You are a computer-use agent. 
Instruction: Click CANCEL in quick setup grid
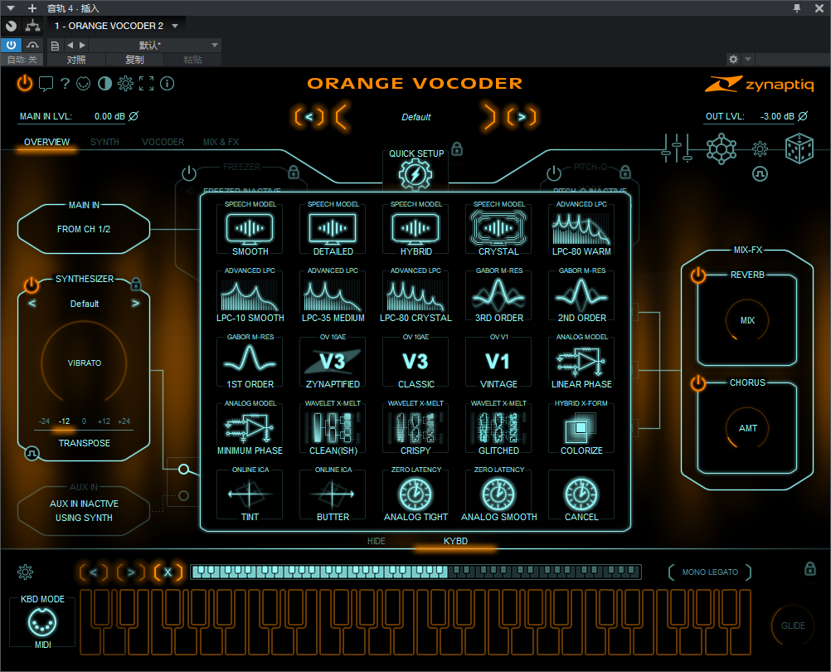point(581,494)
